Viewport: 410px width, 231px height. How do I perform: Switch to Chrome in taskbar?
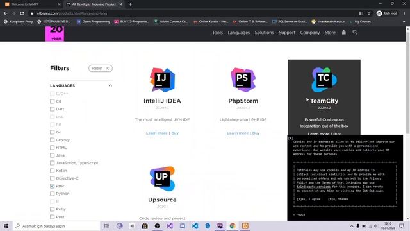pos(233,226)
